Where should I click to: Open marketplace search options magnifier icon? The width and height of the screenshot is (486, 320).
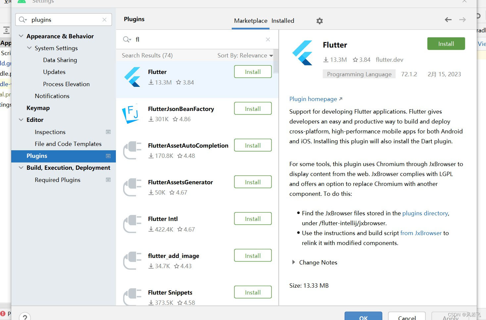tap(127, 39)
